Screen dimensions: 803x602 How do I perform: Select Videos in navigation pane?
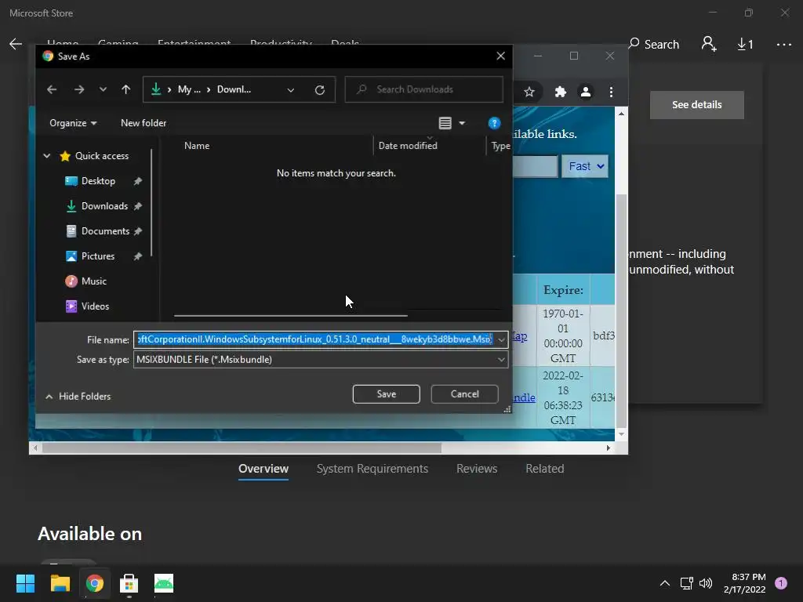pyautogui.click(x=95, y=306)
